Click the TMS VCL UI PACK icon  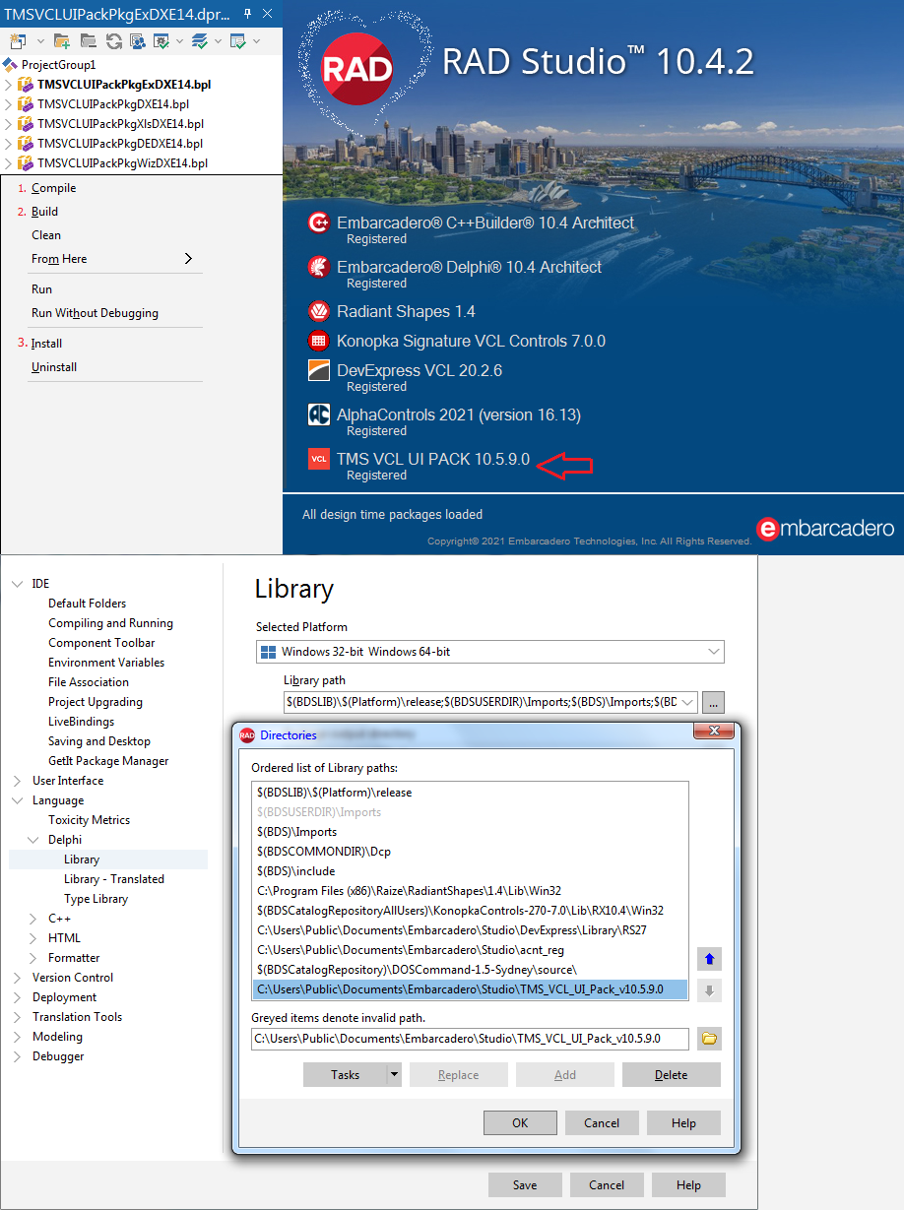click(319, 460)
